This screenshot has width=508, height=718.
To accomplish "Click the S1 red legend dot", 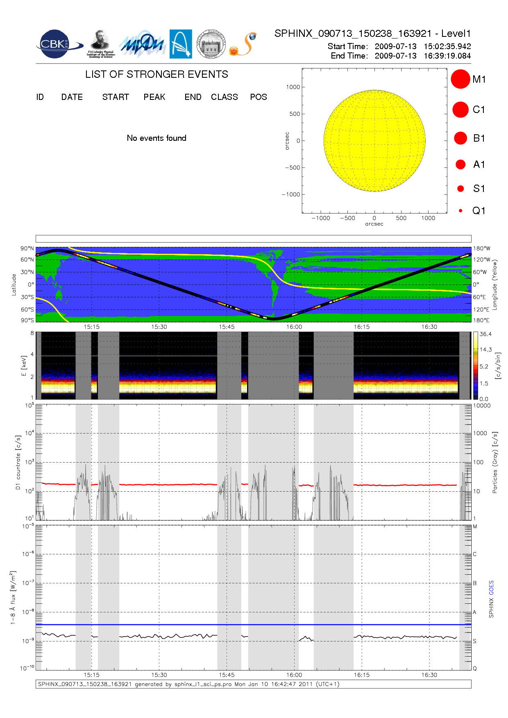I will (460, 189).
